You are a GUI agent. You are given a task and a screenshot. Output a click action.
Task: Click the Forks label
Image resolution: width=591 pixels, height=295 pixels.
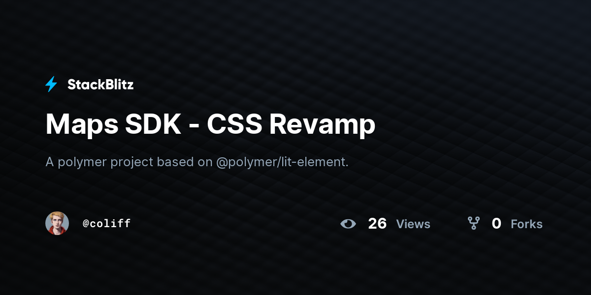click(x=526, y=224)
